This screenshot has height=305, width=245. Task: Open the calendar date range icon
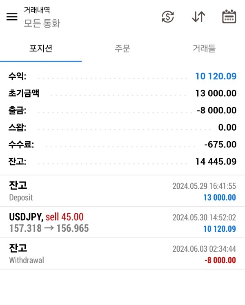tap(229, 17)
